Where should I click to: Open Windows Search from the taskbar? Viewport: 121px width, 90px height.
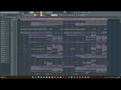pos(36,77)
